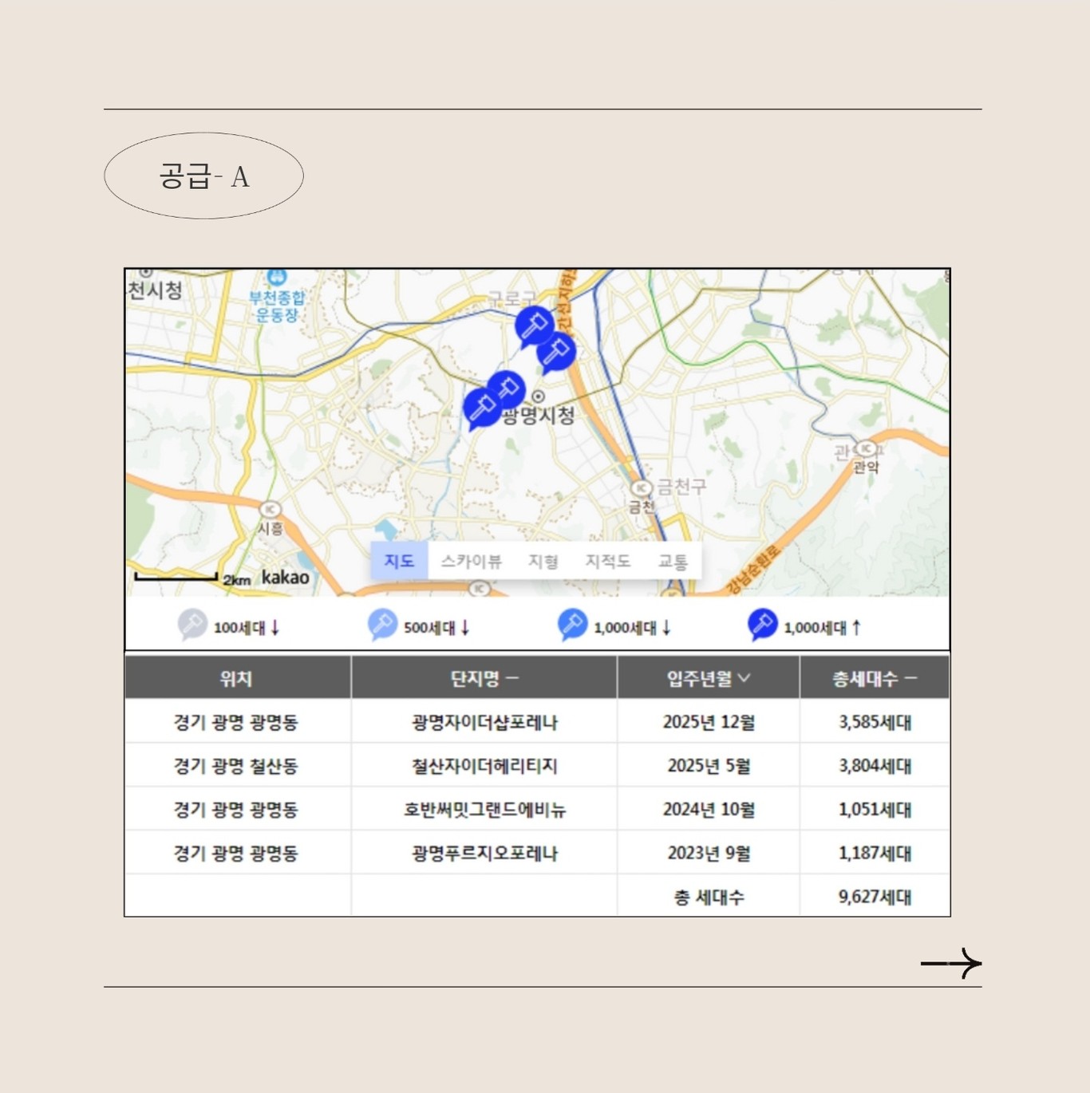This screenshot has width=1090, height=1093.
Task: Click the 3,804세대 household count cell
Action: (875, 766)
